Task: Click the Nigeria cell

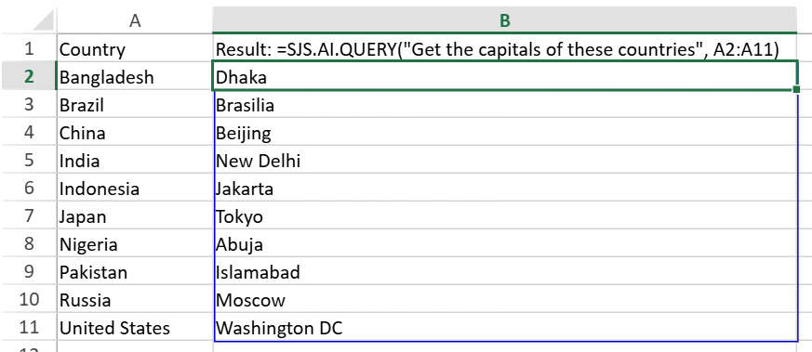Action: tap(135, 243)
